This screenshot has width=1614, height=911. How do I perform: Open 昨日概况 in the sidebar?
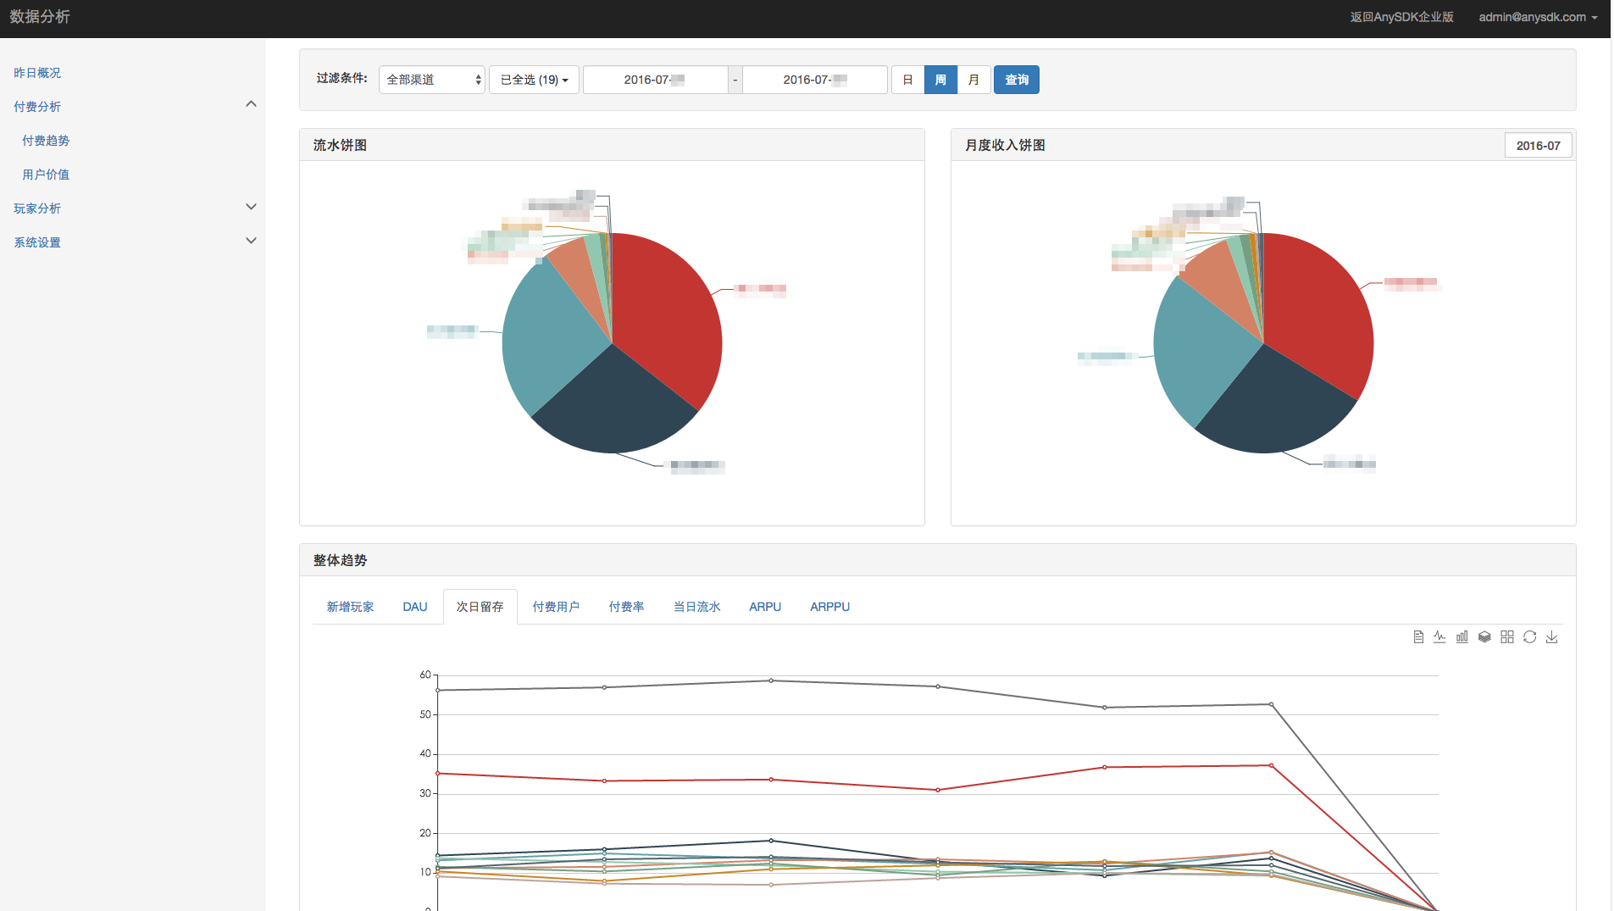click(37, 73)
